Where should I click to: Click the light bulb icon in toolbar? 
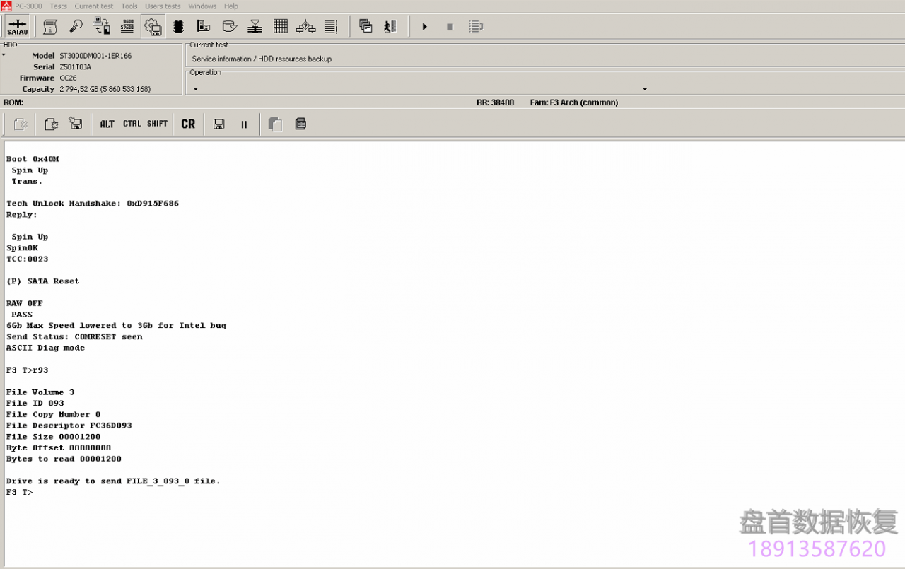coord(76,27)
